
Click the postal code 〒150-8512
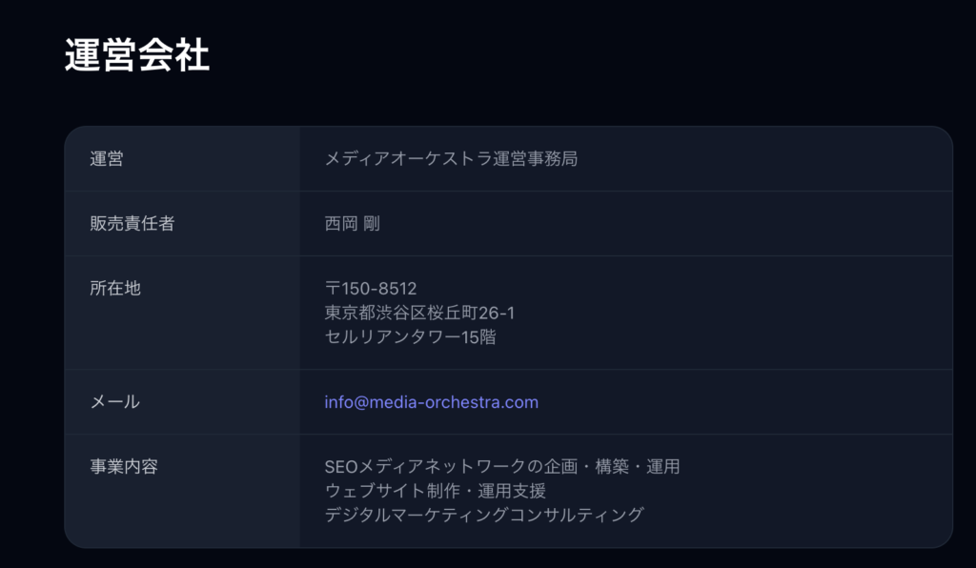coord(371,288)
